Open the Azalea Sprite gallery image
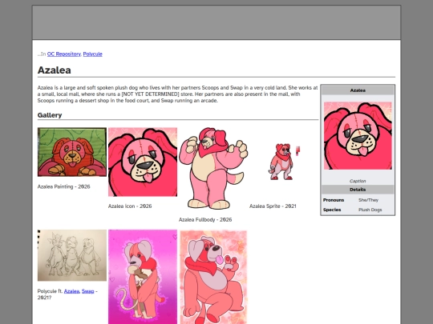 pyautogui.click(x=284, y=162)
